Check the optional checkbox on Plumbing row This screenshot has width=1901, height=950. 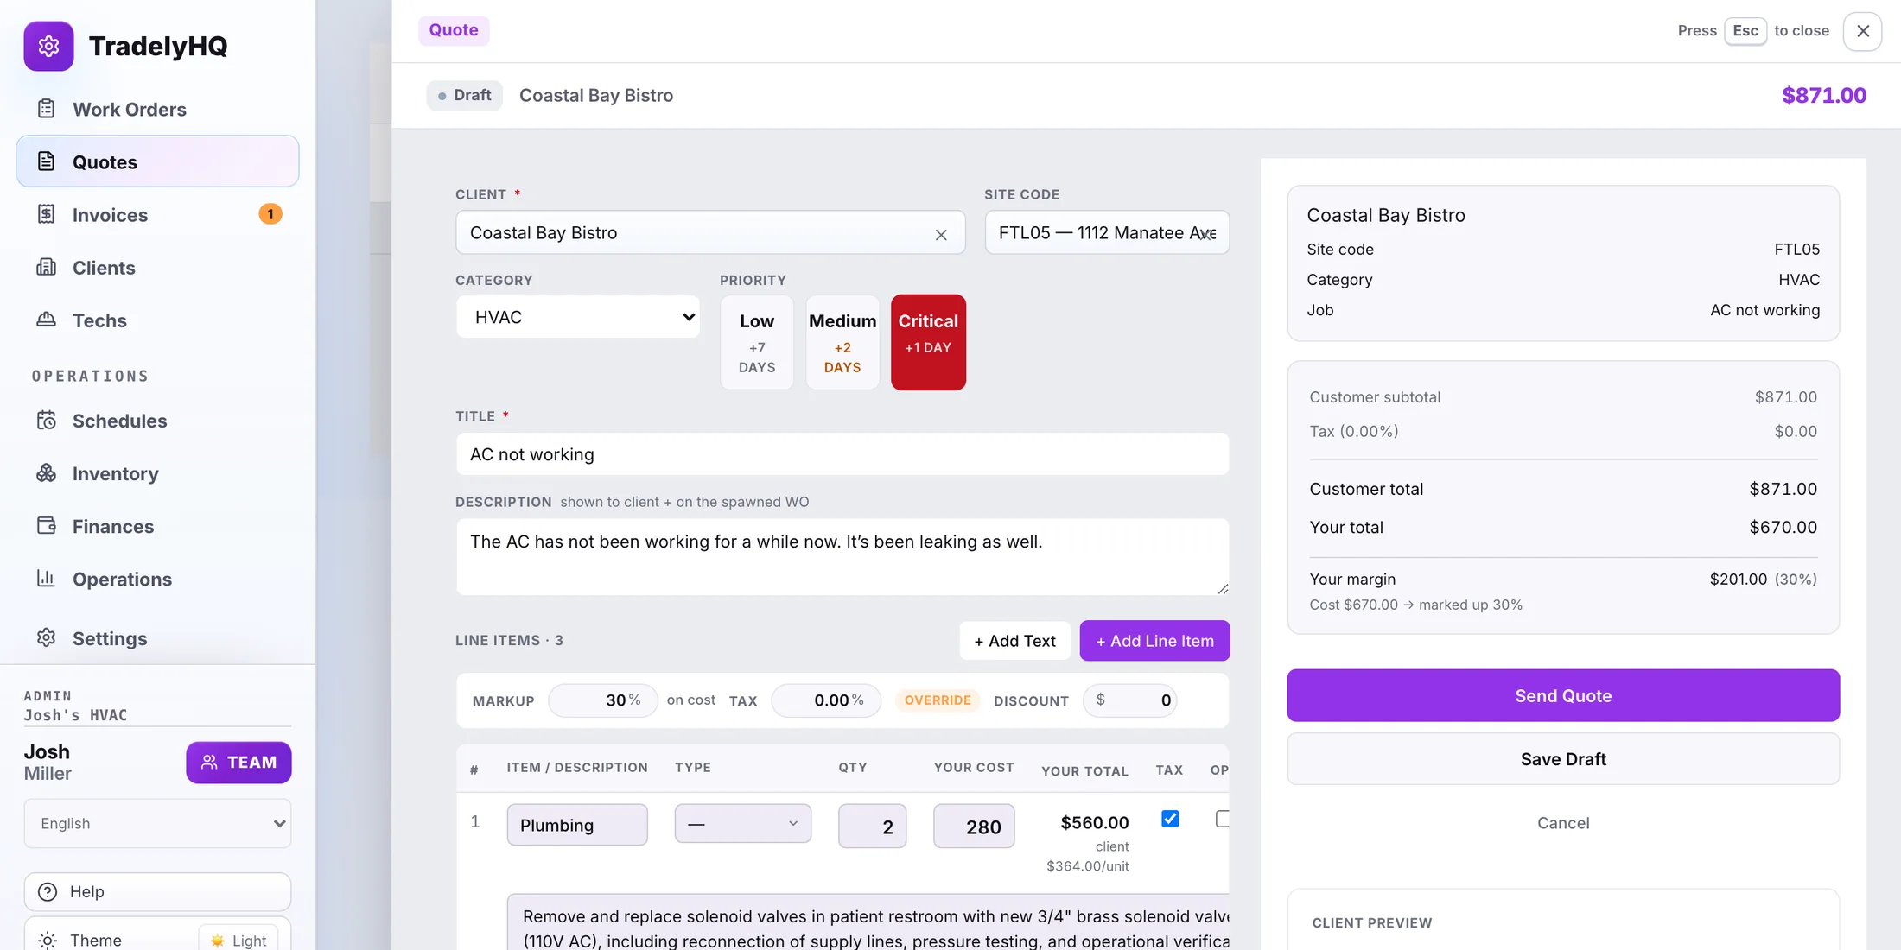point(1223,819)
